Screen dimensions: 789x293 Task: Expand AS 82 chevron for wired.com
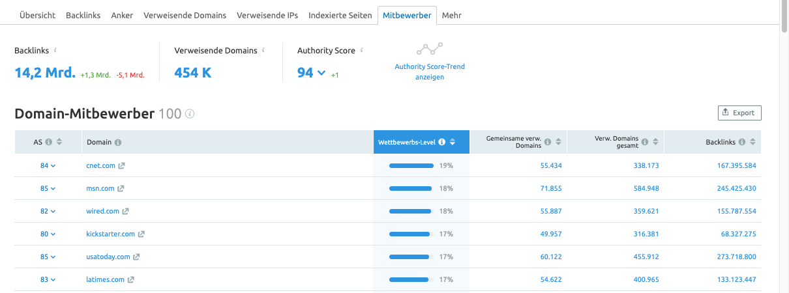pyautogui.click(x=53, y=212)
